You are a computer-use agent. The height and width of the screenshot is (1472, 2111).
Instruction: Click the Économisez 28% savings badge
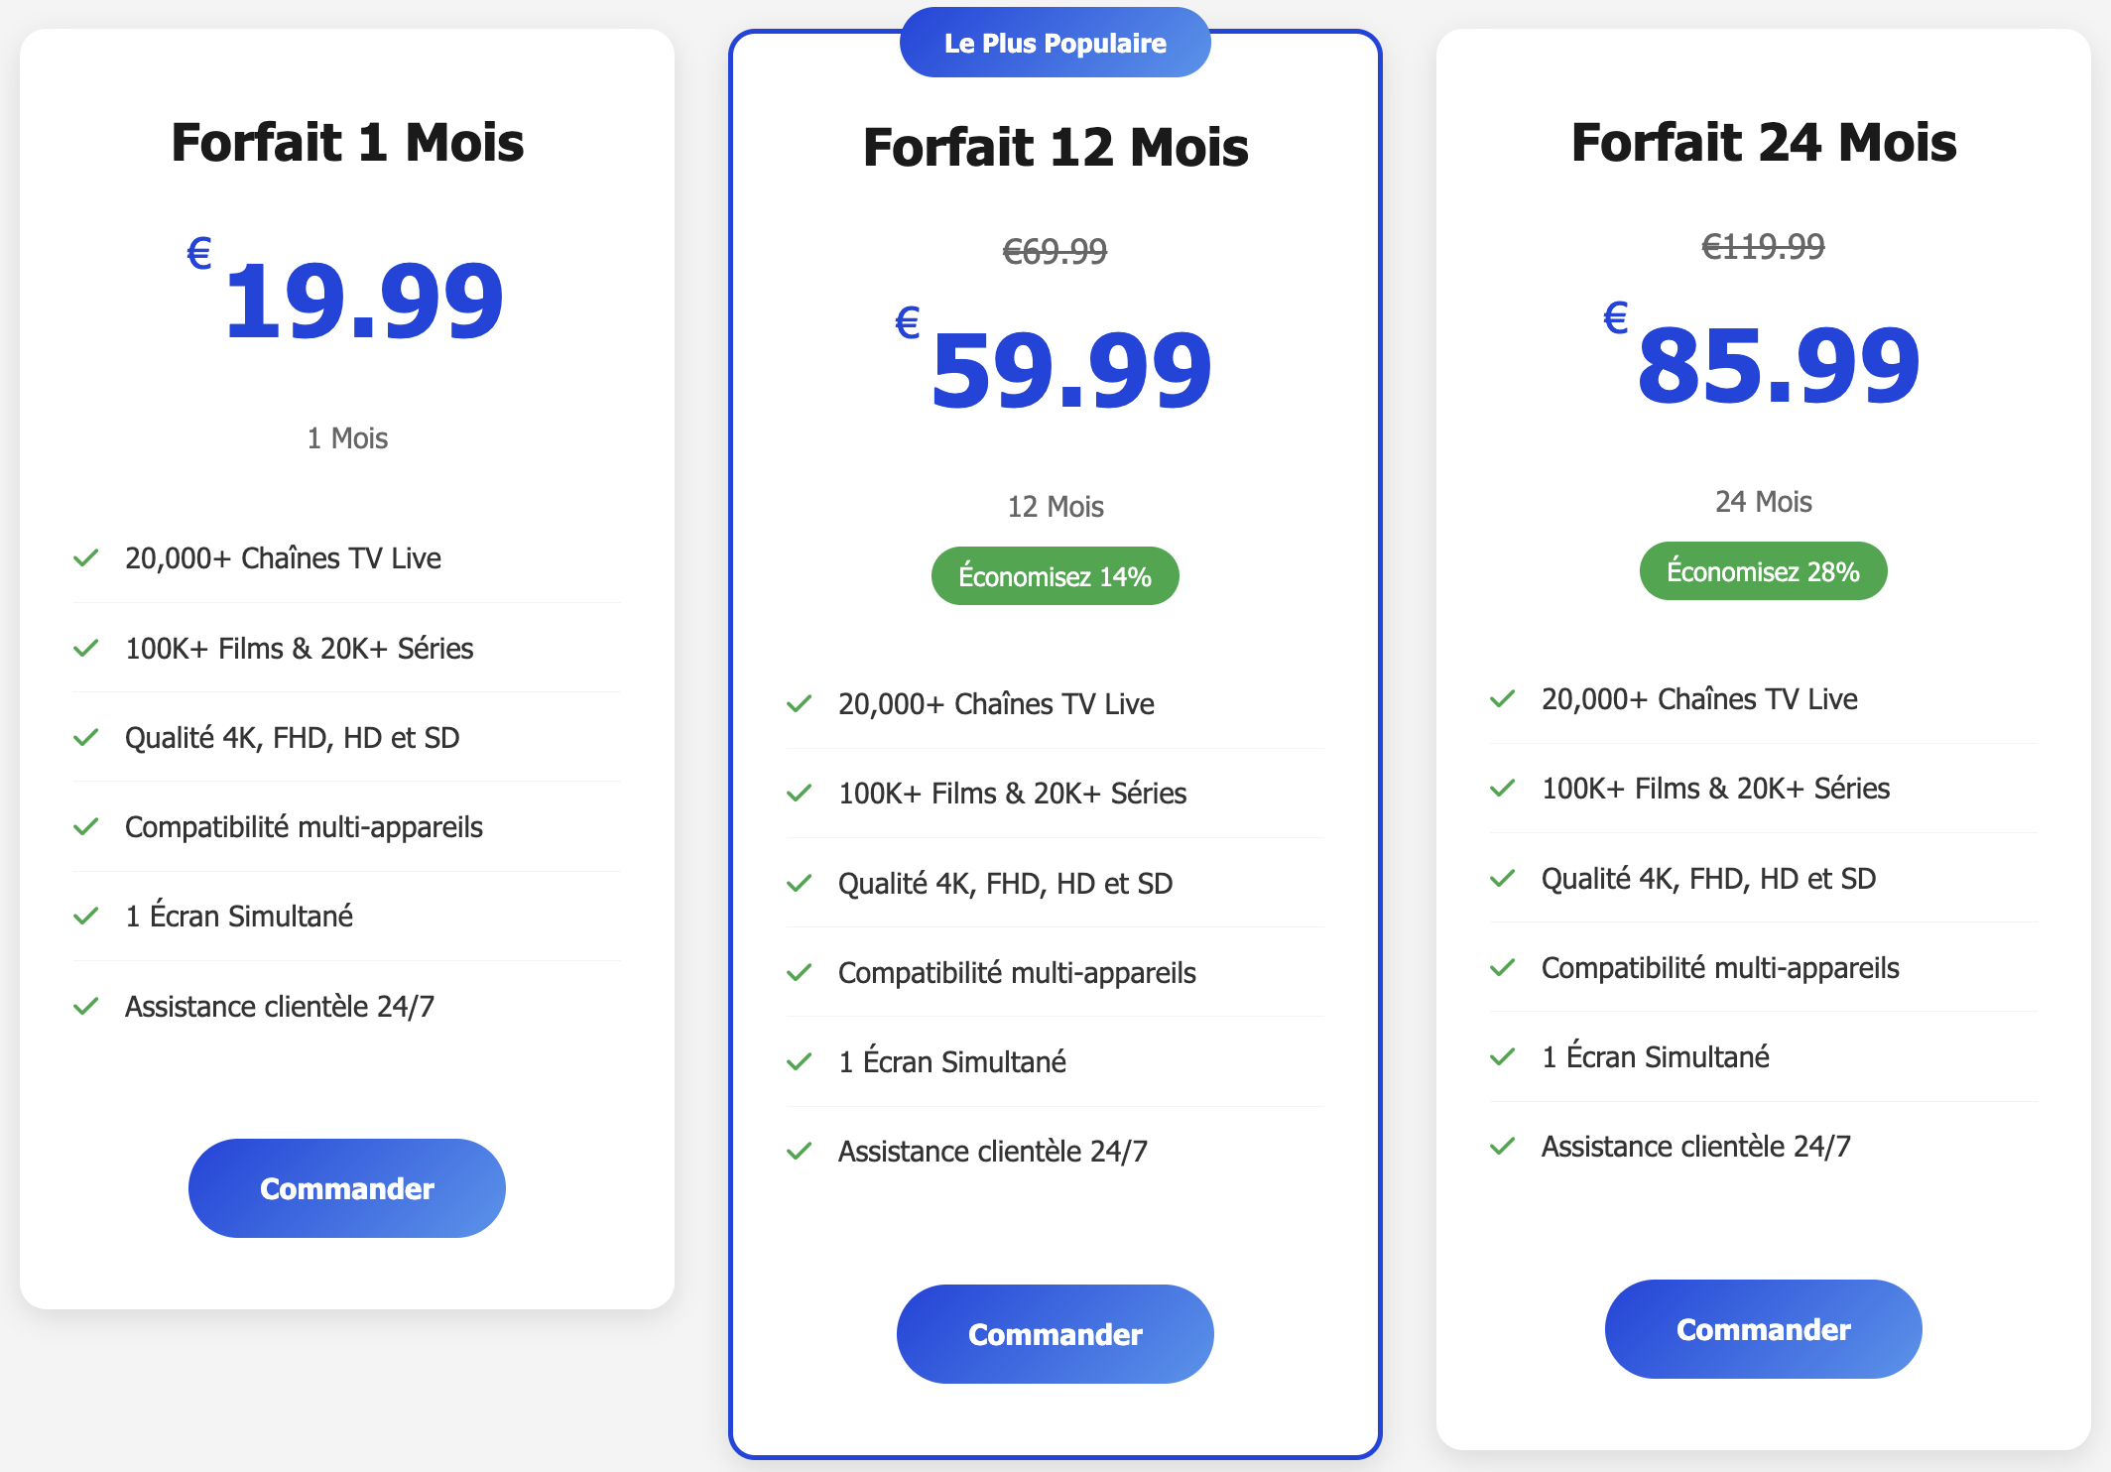[1763, 570]
